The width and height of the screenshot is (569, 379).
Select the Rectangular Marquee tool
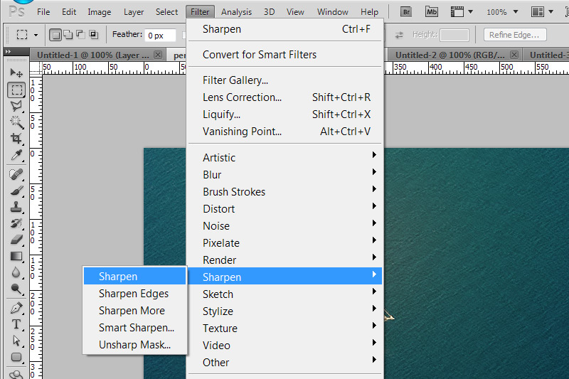coord(16,90)
